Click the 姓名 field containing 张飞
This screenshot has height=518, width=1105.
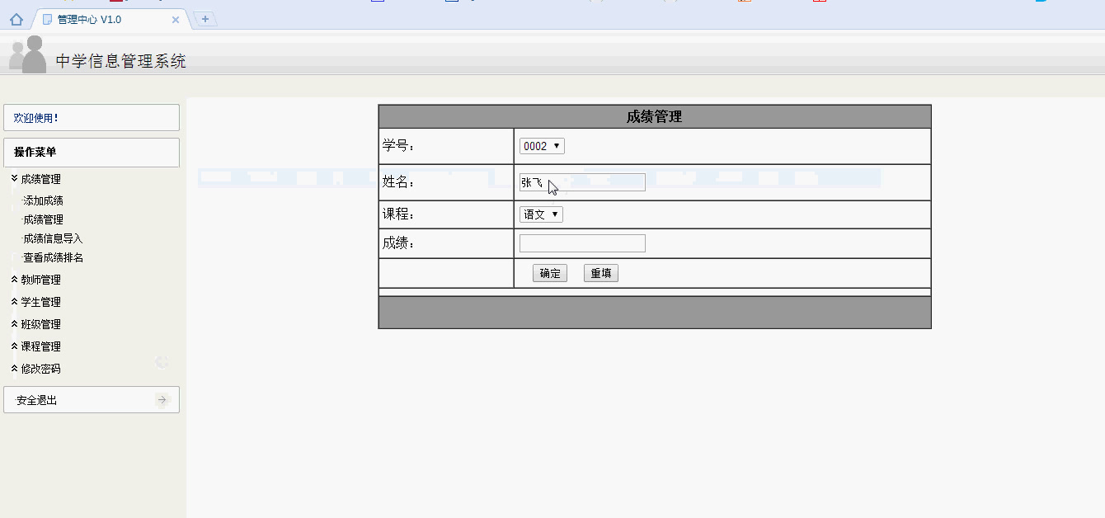tap(581, 182)
